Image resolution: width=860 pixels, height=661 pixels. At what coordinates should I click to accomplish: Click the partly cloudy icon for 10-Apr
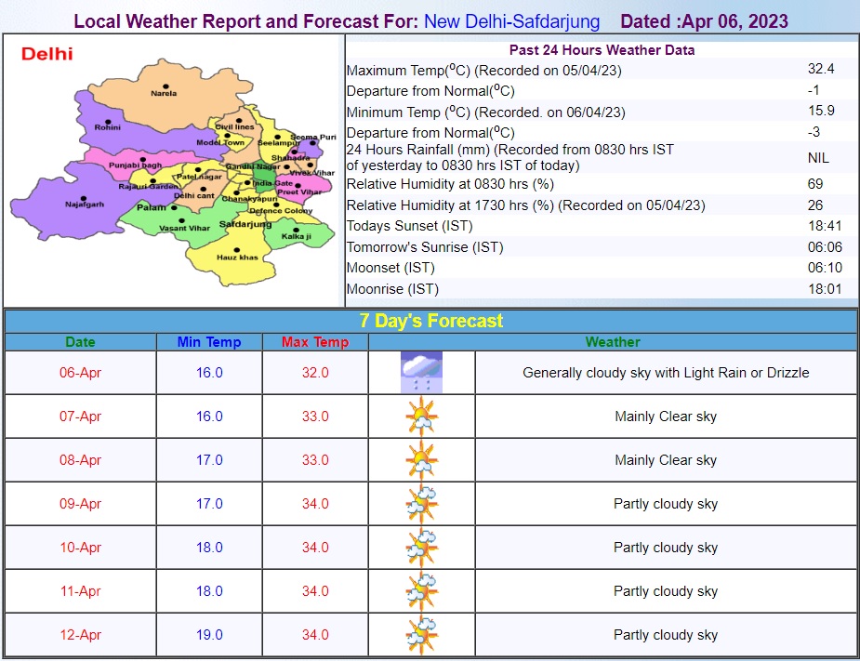coord(422,547)
